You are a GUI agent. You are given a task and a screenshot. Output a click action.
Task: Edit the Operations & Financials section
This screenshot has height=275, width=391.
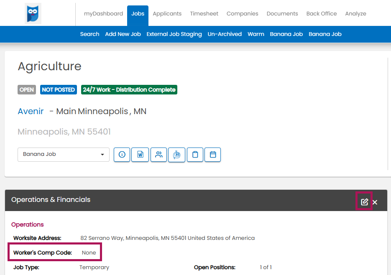[x=364, y=202]
